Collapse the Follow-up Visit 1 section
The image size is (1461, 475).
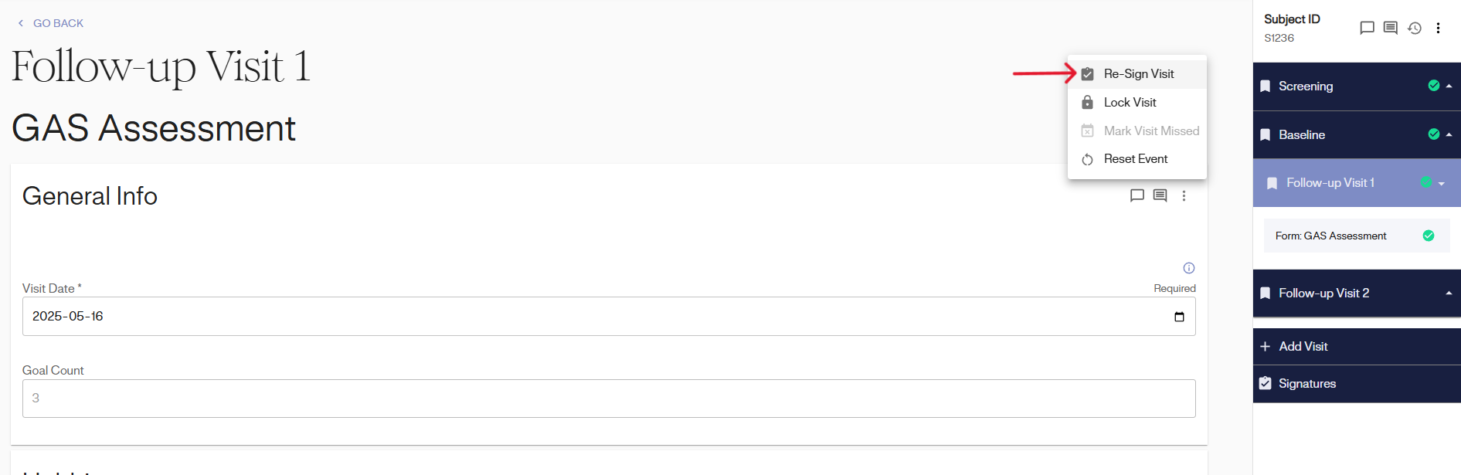point(1441,184)
